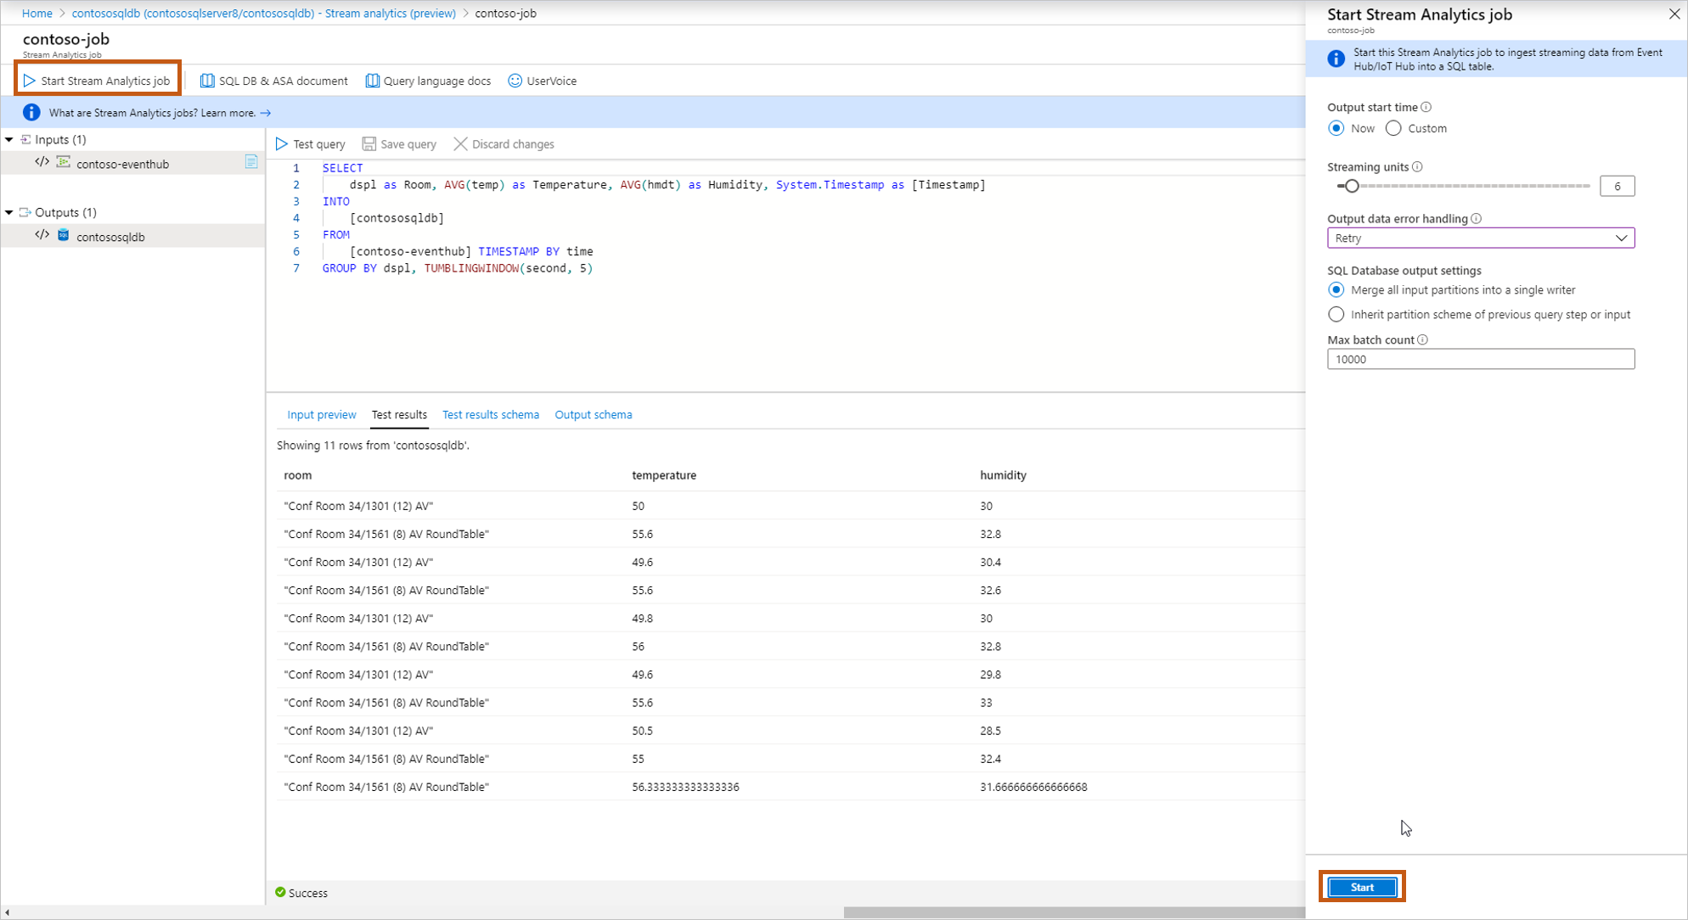Select Custom output start time

(x=1393, y=128)
